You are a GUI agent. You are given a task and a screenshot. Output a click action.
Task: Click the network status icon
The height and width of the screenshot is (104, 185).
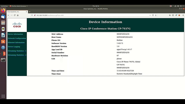(175, 6)
